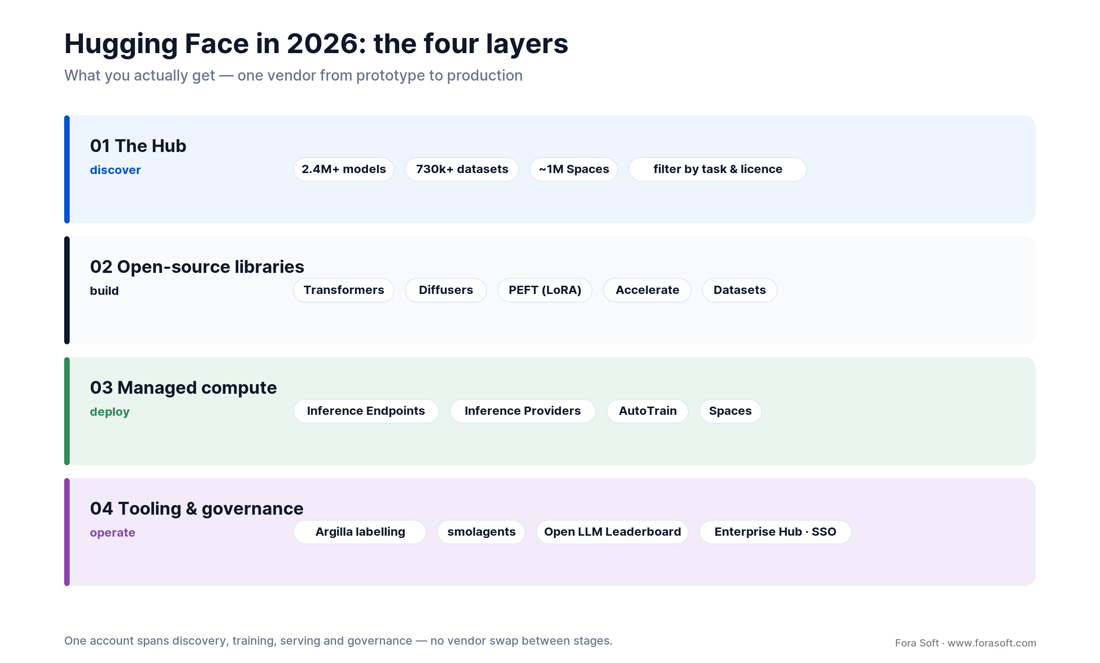Screen dimensions: 1100x663
Task: Click the 'discover' label
Action: pyautogui.click(x=115, y=170)
